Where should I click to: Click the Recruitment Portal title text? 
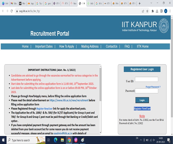(50, 34)
